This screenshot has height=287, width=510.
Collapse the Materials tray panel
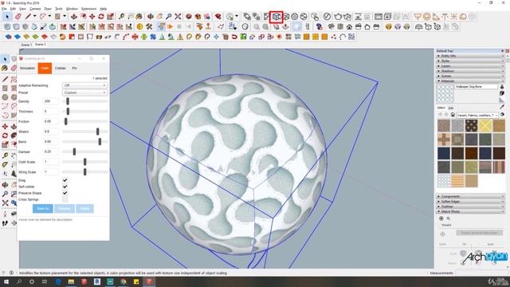(470, 81)
